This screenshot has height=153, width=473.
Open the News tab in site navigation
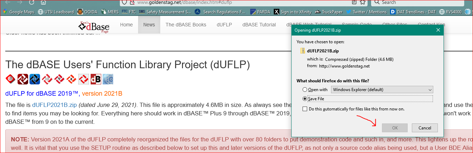(149, 25)
